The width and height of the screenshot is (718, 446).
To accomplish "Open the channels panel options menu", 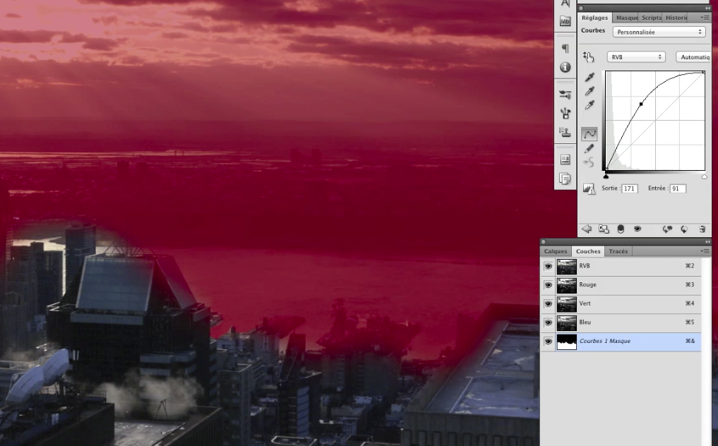I will coord(705,251).
